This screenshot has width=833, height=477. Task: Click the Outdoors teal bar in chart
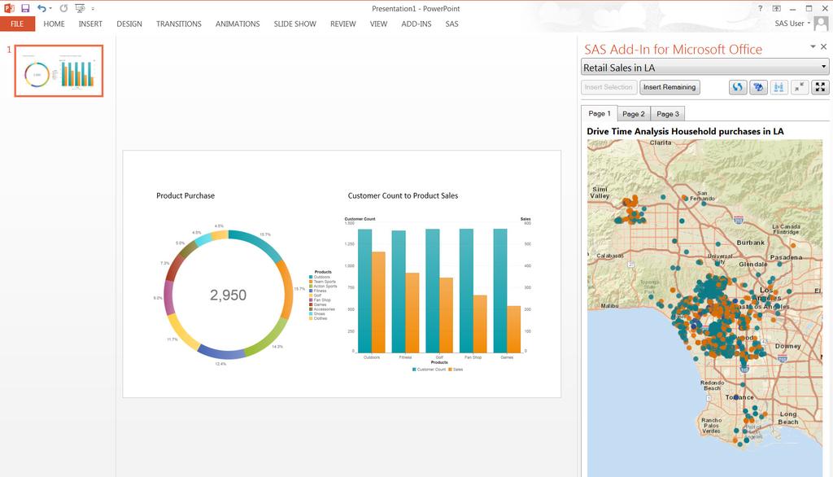pyautogui.click(x=365, y=291)
